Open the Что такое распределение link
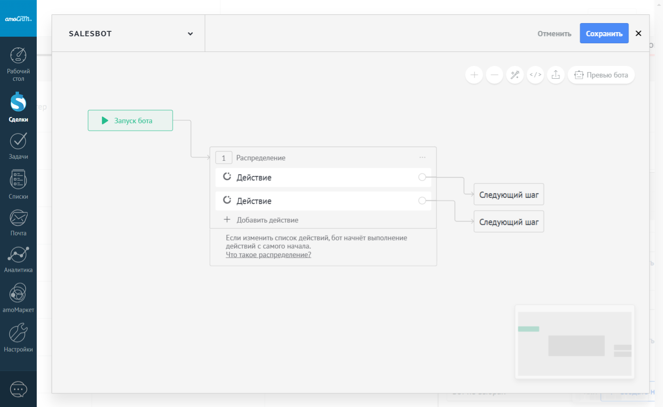The height and width of the screenshot is (407, 663). tap(268, 255)
